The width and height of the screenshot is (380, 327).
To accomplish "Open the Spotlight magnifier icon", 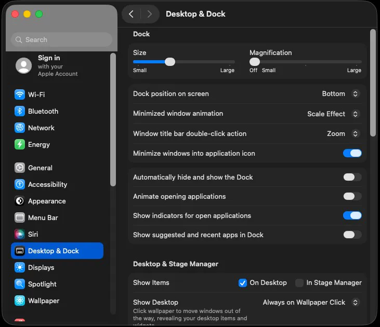I will pos(20,284).
